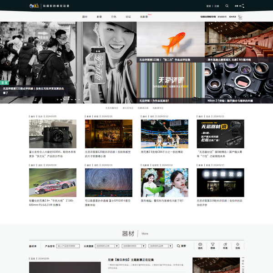
Task: Open the Fujifilm X100VI camera article thumbnail
Action: point(46,134)
